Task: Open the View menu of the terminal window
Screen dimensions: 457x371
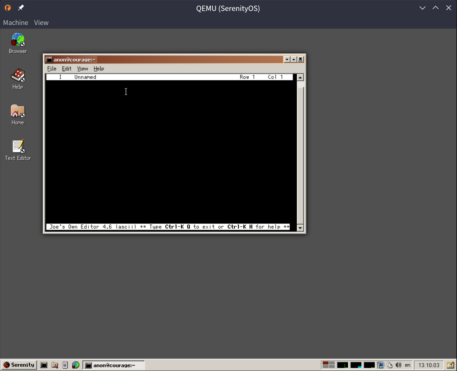Action: (x=82, y=68)
